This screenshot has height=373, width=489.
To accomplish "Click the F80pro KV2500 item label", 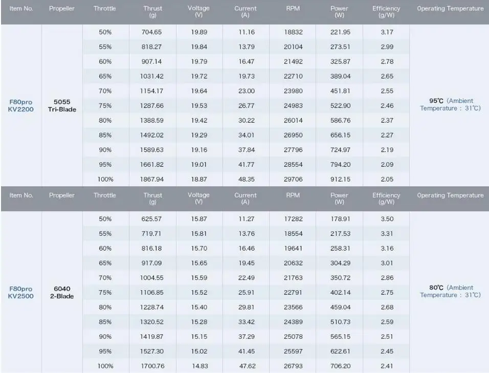I will click(20, 292).
